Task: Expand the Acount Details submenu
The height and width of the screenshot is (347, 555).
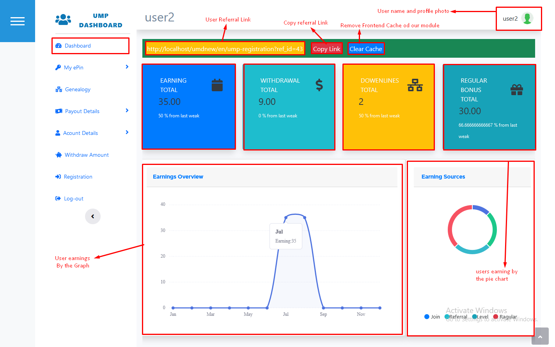Action: (127, 133)
